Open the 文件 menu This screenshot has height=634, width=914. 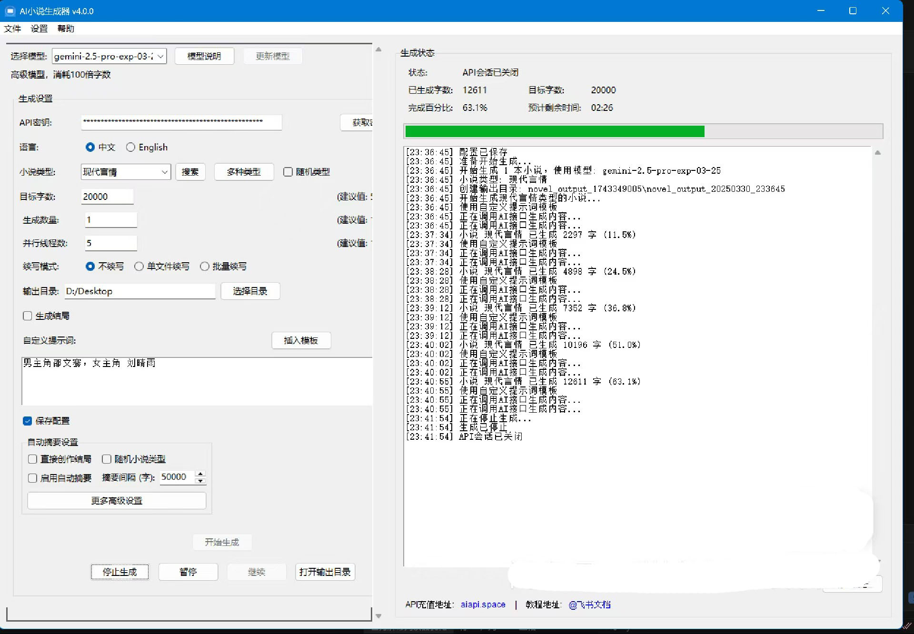click(x=12, y=29)
